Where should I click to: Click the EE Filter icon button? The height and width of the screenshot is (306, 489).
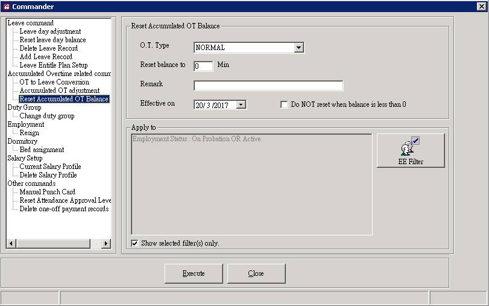coord(411,150)
